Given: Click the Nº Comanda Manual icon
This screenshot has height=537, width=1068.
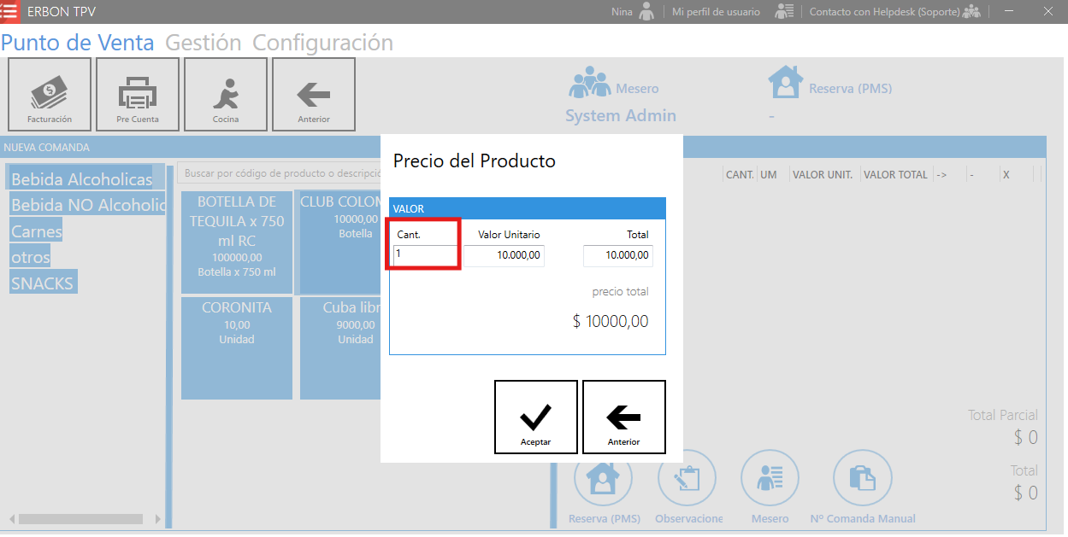Looking at the screenshot, I should 862,479.
